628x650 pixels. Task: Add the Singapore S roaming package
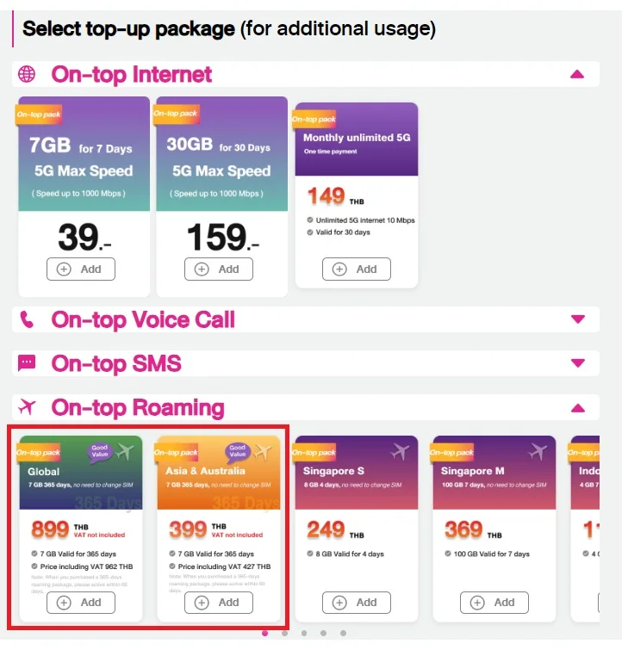(x=357, y=603)
